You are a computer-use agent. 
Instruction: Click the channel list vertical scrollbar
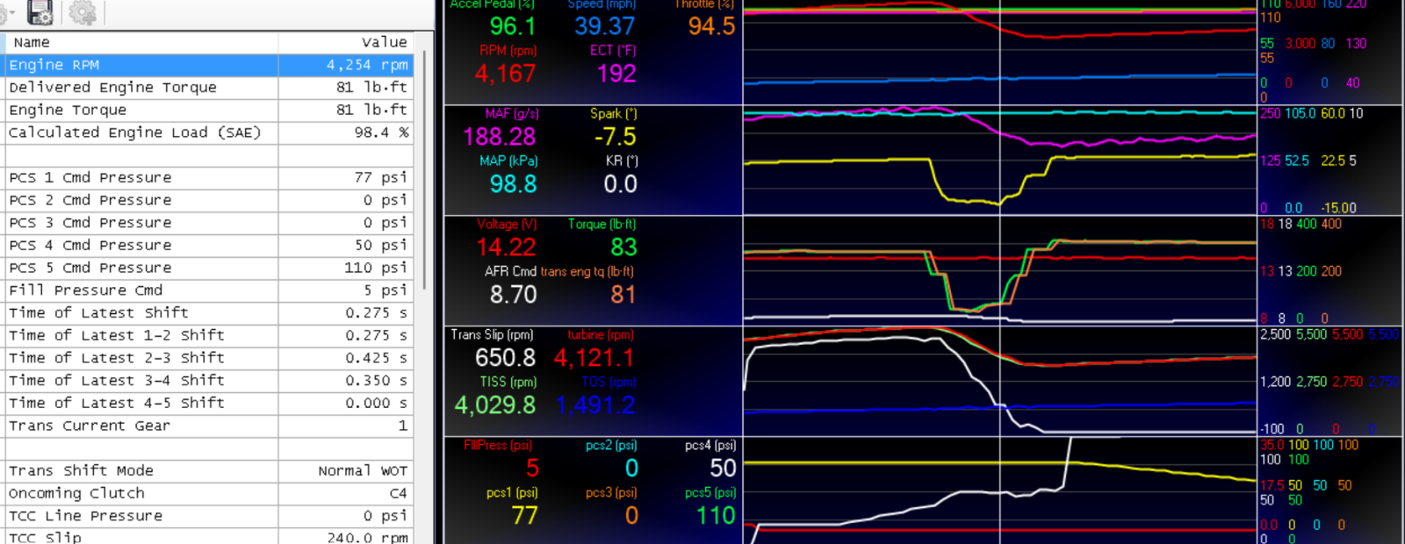point(423,171)
